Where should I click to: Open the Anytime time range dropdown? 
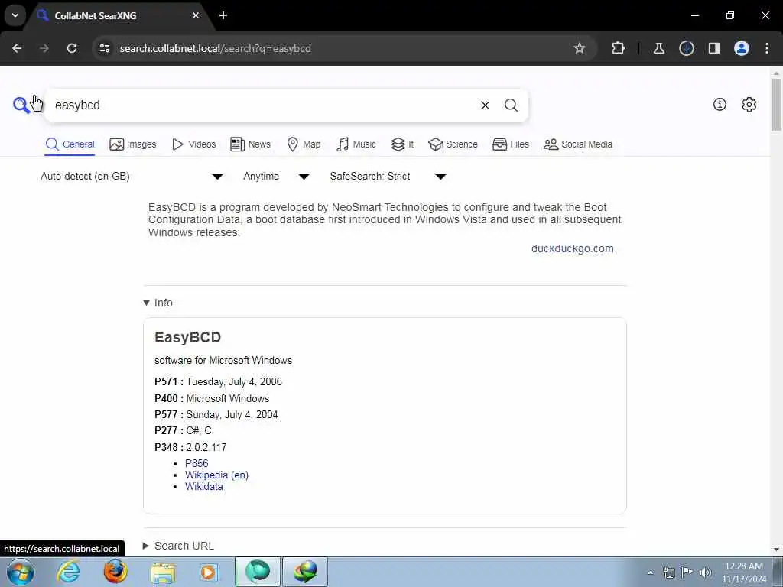276,177
